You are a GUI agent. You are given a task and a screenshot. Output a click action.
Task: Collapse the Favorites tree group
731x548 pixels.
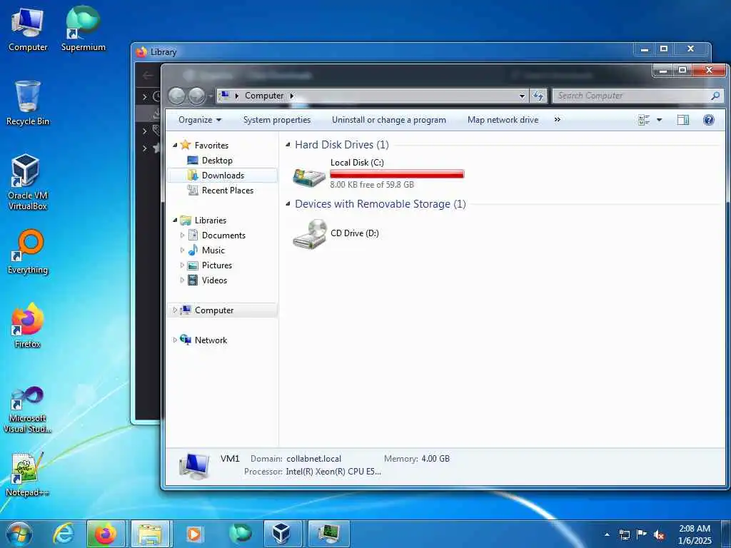[175, 145]
